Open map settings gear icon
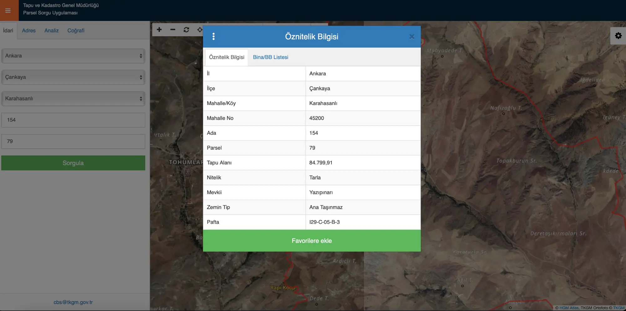 coord(618,36)
